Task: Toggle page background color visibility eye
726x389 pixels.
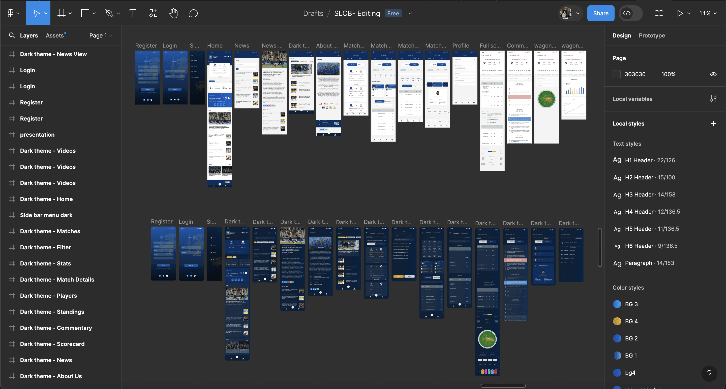Action: pos(713,74)
